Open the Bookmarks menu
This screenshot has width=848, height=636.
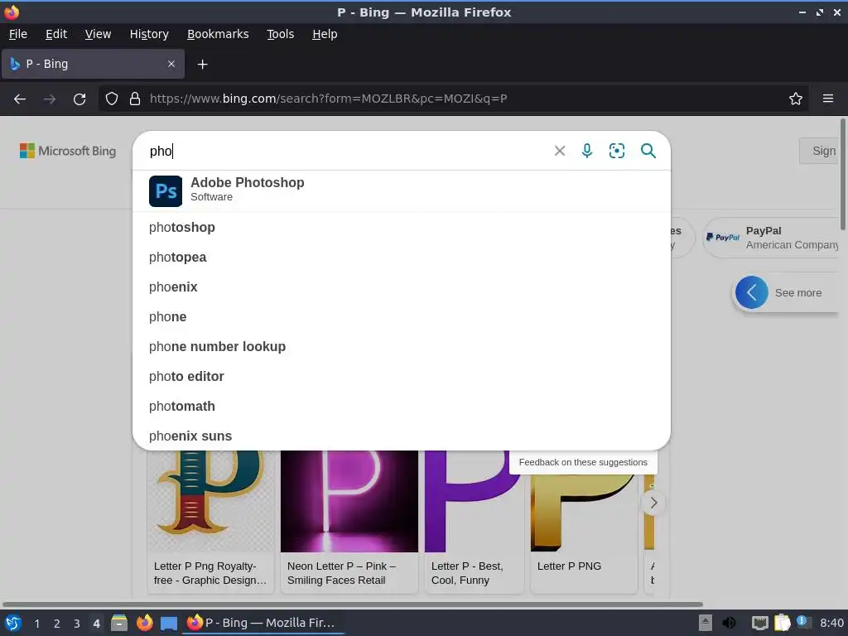tap(218, 34)
